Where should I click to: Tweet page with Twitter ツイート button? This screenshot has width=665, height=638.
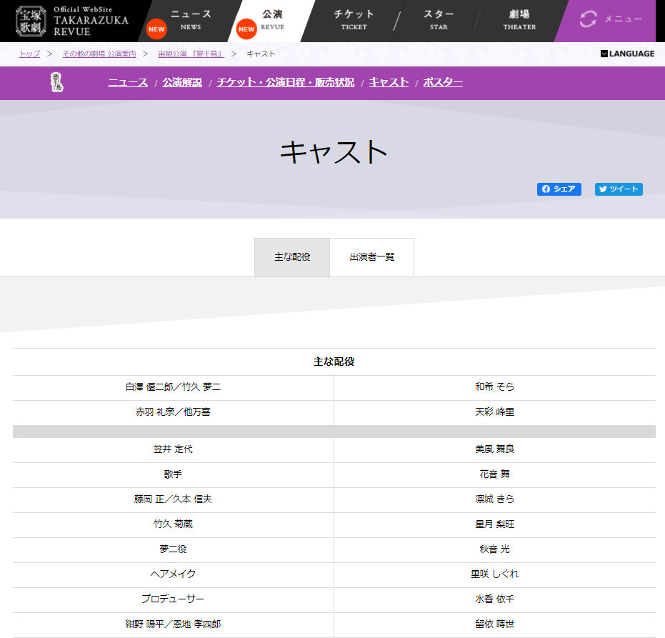coord(619,189)
